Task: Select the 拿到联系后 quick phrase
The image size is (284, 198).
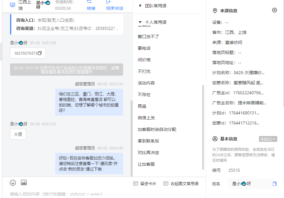Action: point(148,141)
